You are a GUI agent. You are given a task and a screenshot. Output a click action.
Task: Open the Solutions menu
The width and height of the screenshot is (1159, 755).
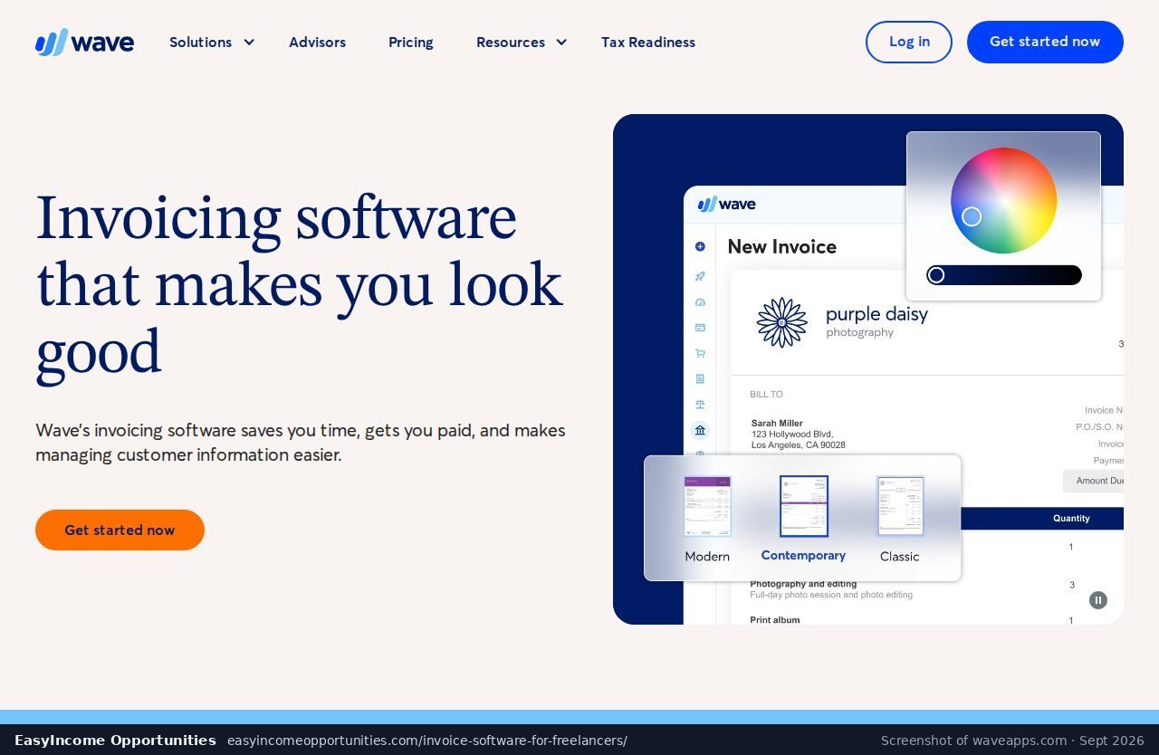click(x=201, y=42)
